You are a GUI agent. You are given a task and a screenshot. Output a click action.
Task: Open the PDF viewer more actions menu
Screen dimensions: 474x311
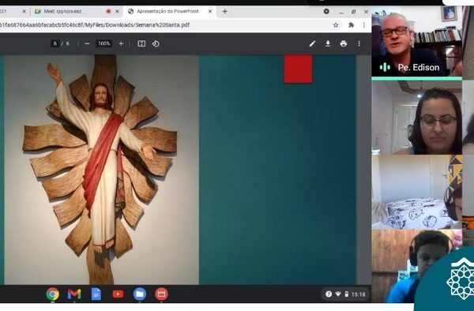click(359, 43)
